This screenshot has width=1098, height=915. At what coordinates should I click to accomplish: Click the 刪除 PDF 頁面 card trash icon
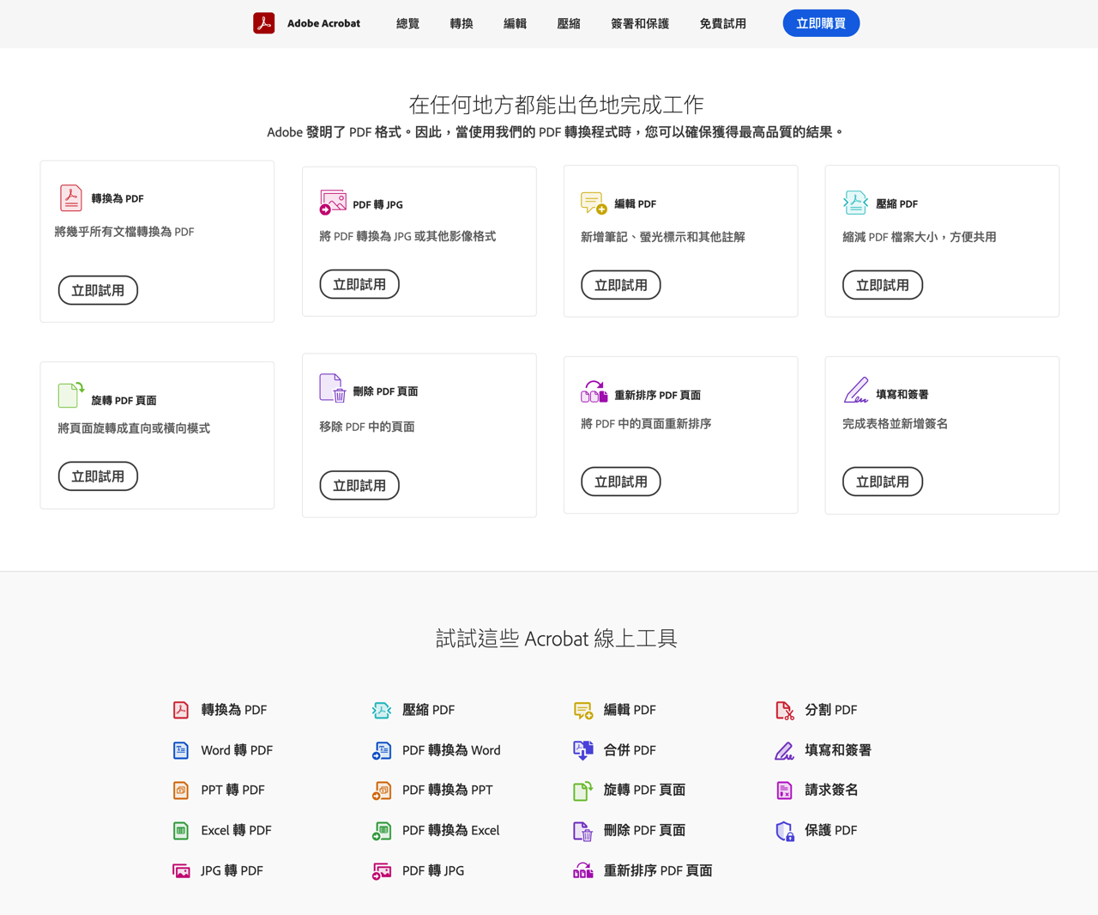coord(333,388)
